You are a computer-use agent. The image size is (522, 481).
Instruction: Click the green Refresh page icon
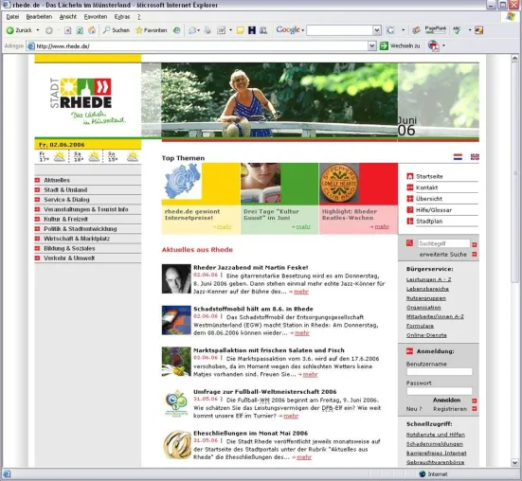[x=80, y=30]
